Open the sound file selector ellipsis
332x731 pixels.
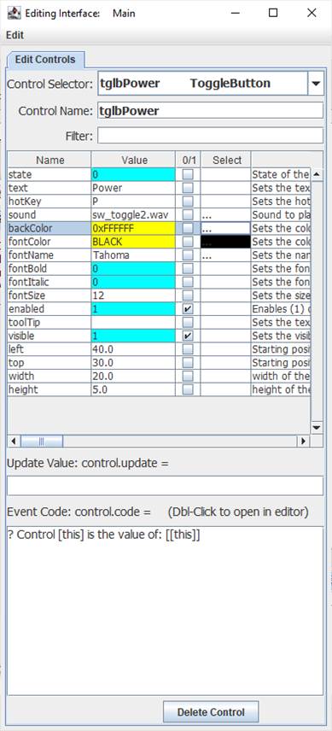pos(226,215)
